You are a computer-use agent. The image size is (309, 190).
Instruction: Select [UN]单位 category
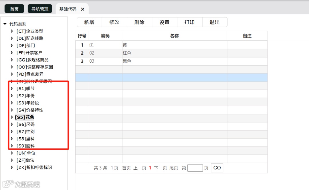coord(26,153)
